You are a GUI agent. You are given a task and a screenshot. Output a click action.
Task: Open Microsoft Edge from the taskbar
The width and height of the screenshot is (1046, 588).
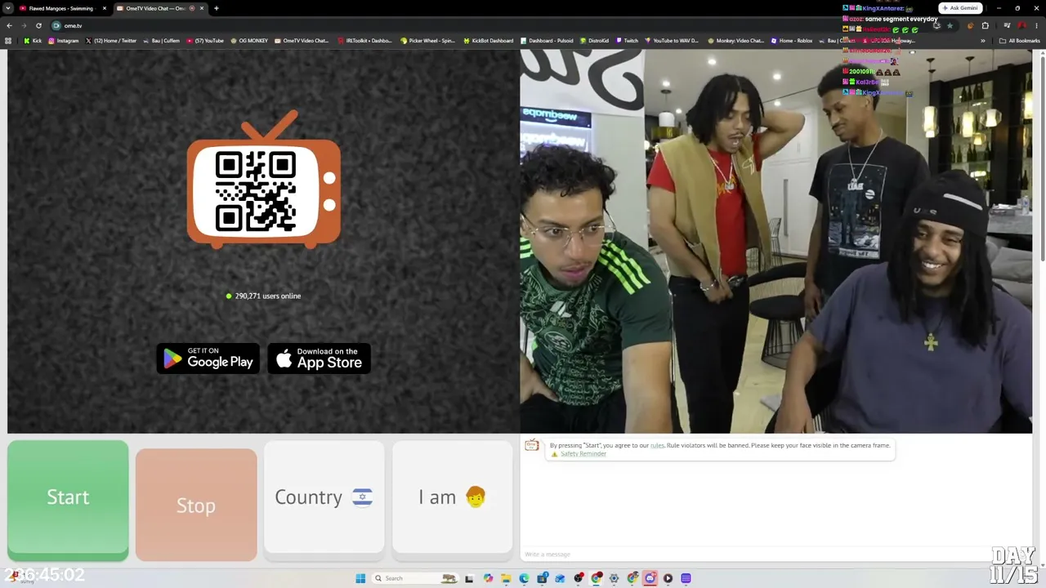pos(524,578)
